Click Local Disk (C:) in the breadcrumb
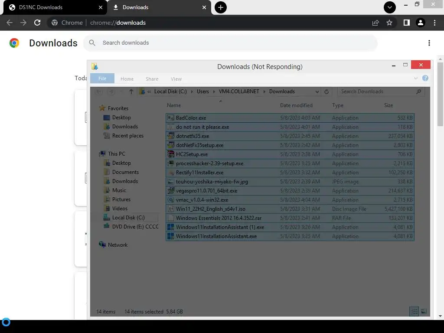This screenshot has width=444, height=333. point(170,91)
